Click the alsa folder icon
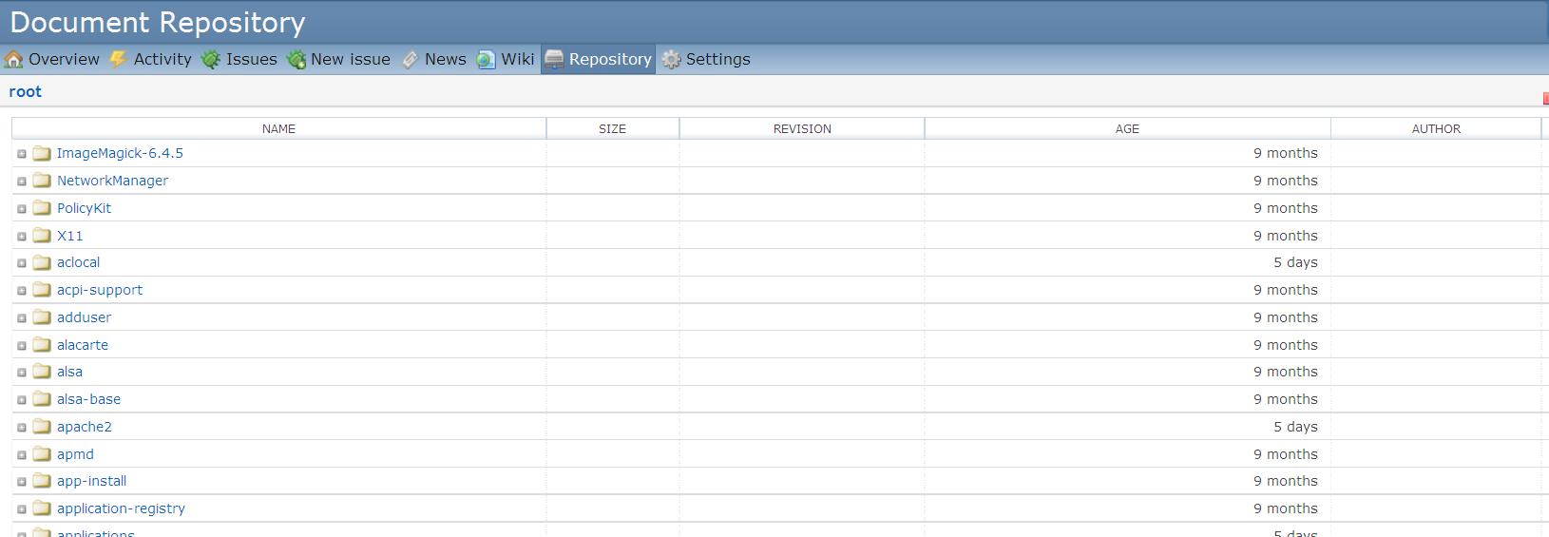Viewport: 1549px width, 537px height. 42,372
